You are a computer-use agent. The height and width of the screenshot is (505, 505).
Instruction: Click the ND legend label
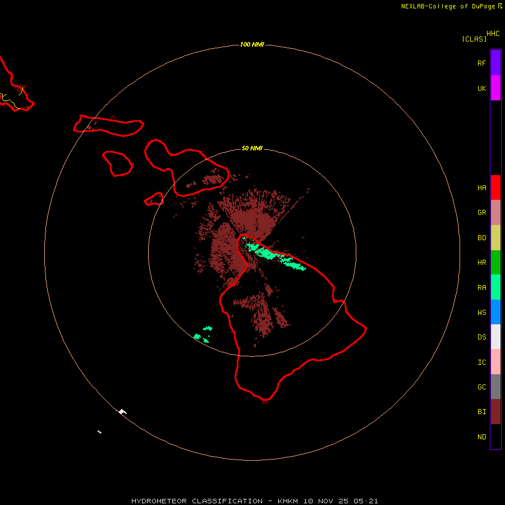481,437
